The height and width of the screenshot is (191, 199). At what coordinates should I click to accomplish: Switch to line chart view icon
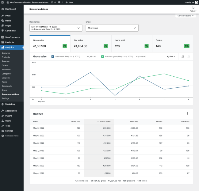coord(183,56)
